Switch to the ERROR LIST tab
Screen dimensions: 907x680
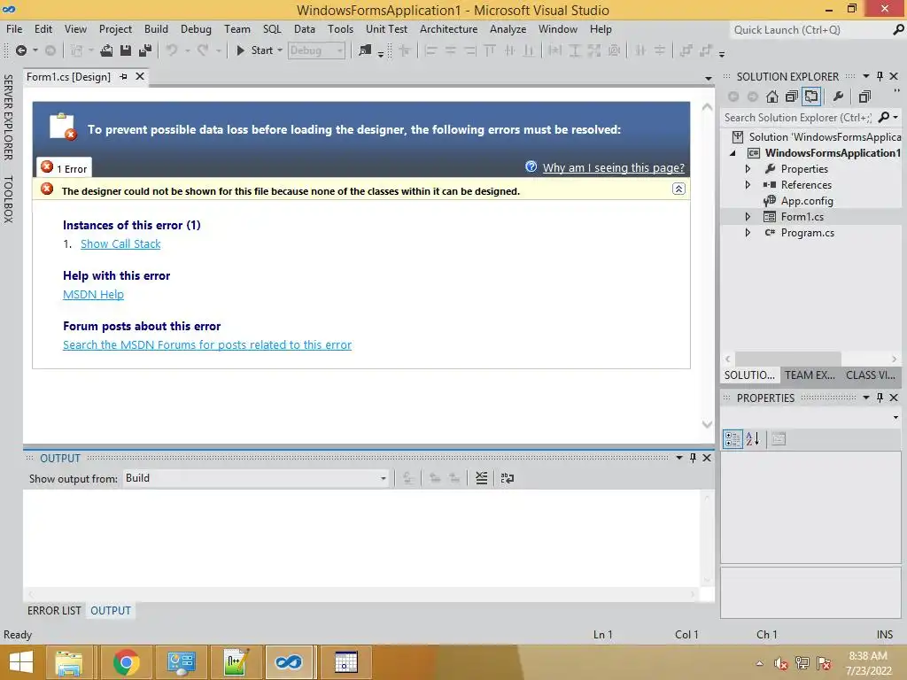coord(54,611)
